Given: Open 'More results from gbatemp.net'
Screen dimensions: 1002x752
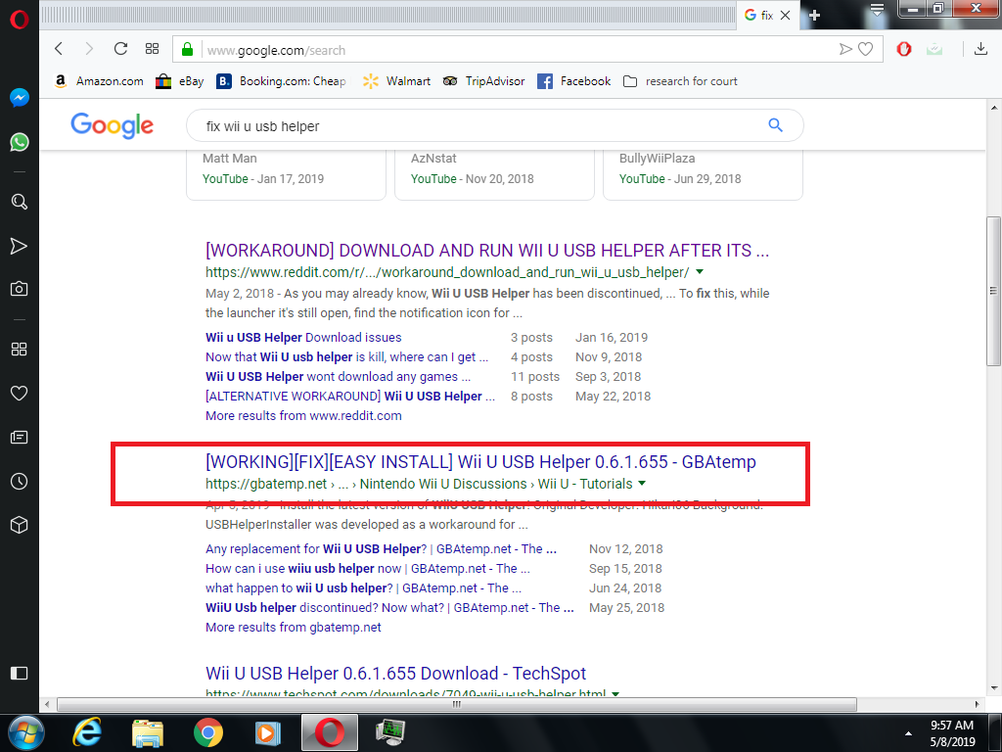Looking at the screenshot, I should pos(294,628).
